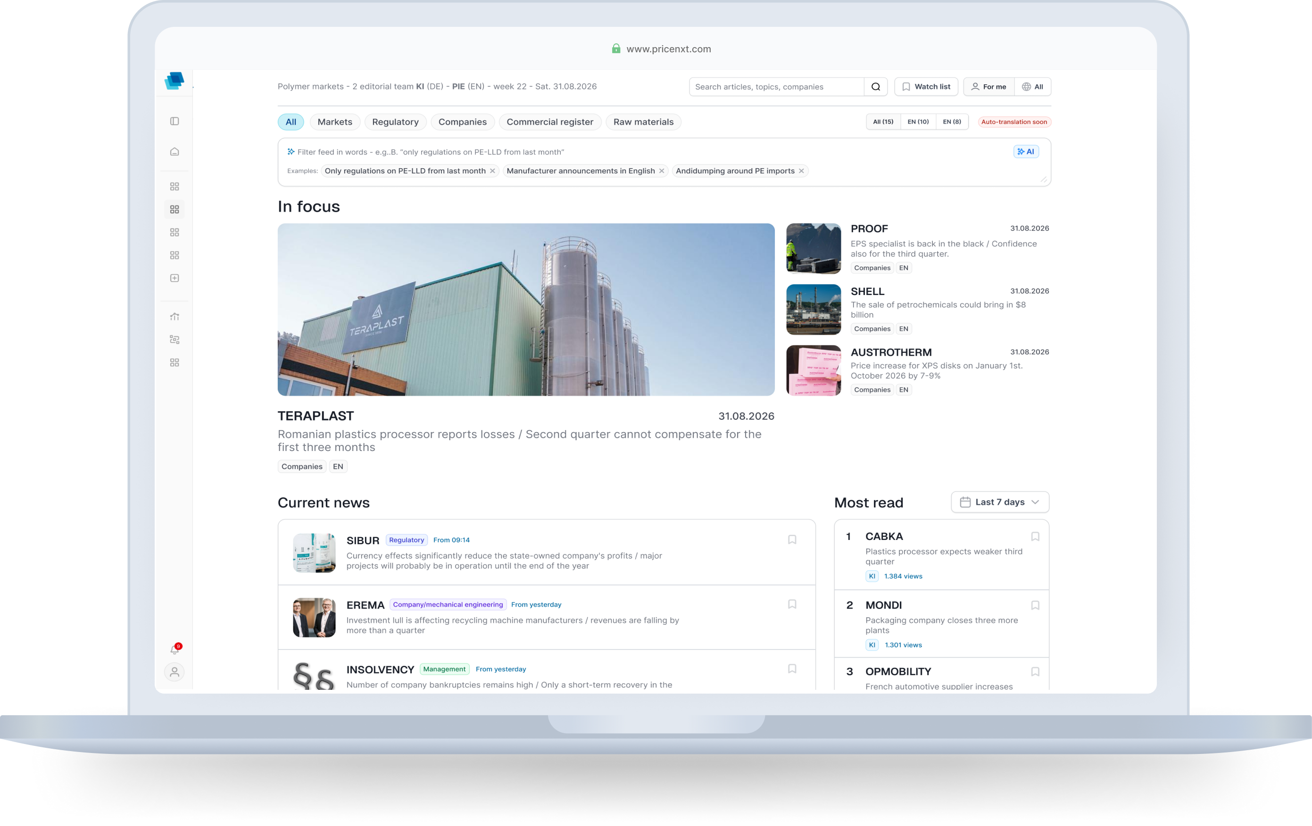Select the All (15) language filter
Screen dimensions: 1312x826
(x=883, y=122)
